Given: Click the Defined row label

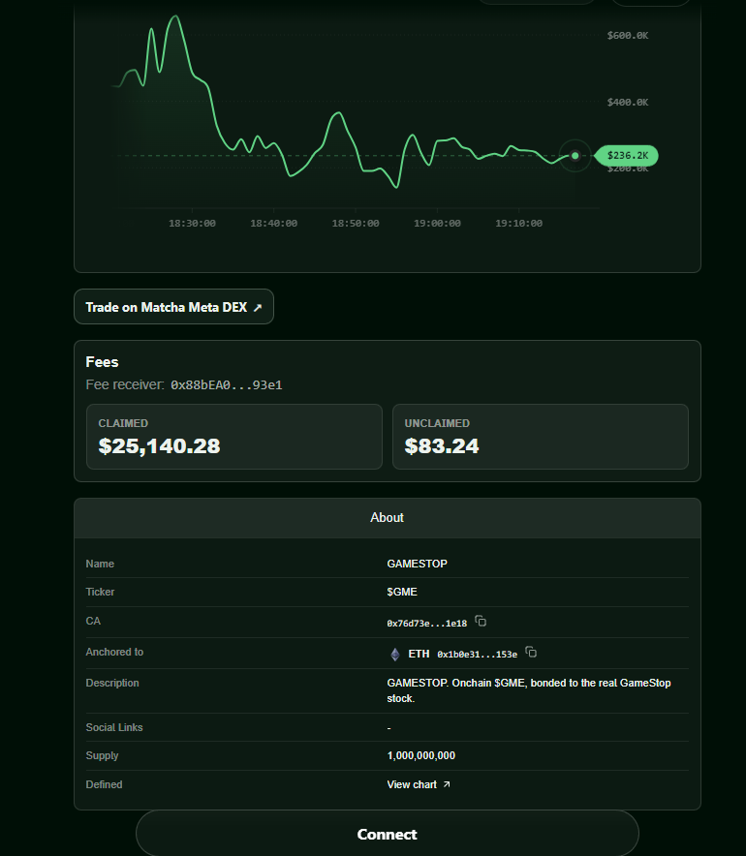Looking at the screenshot, I should (x=104, y=784).
